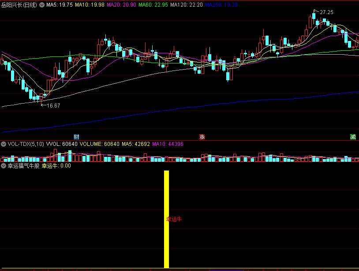The image size is (359, 271).
Task: Click the candlestick at the 27.25 peak
Action: (x=314, y=16)
